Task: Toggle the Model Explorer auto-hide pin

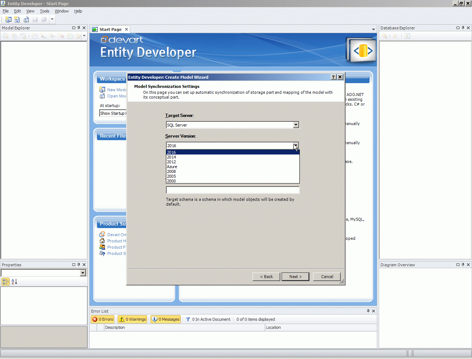Action: click(x=79, y=28)
